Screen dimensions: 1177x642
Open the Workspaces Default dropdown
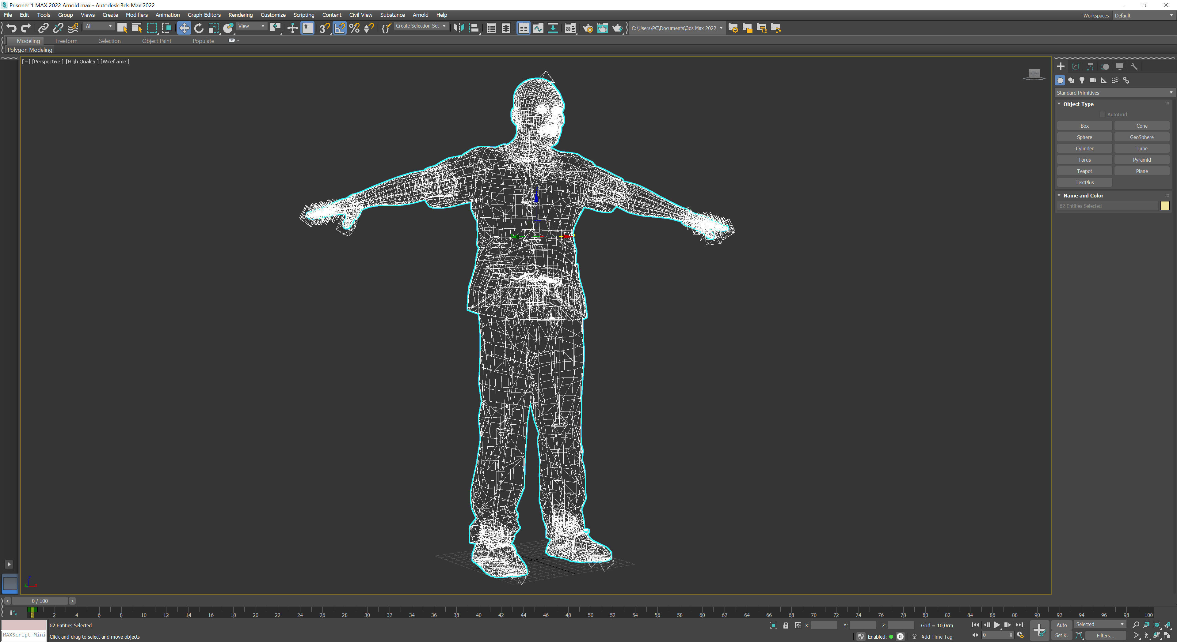coord(1144,16)
